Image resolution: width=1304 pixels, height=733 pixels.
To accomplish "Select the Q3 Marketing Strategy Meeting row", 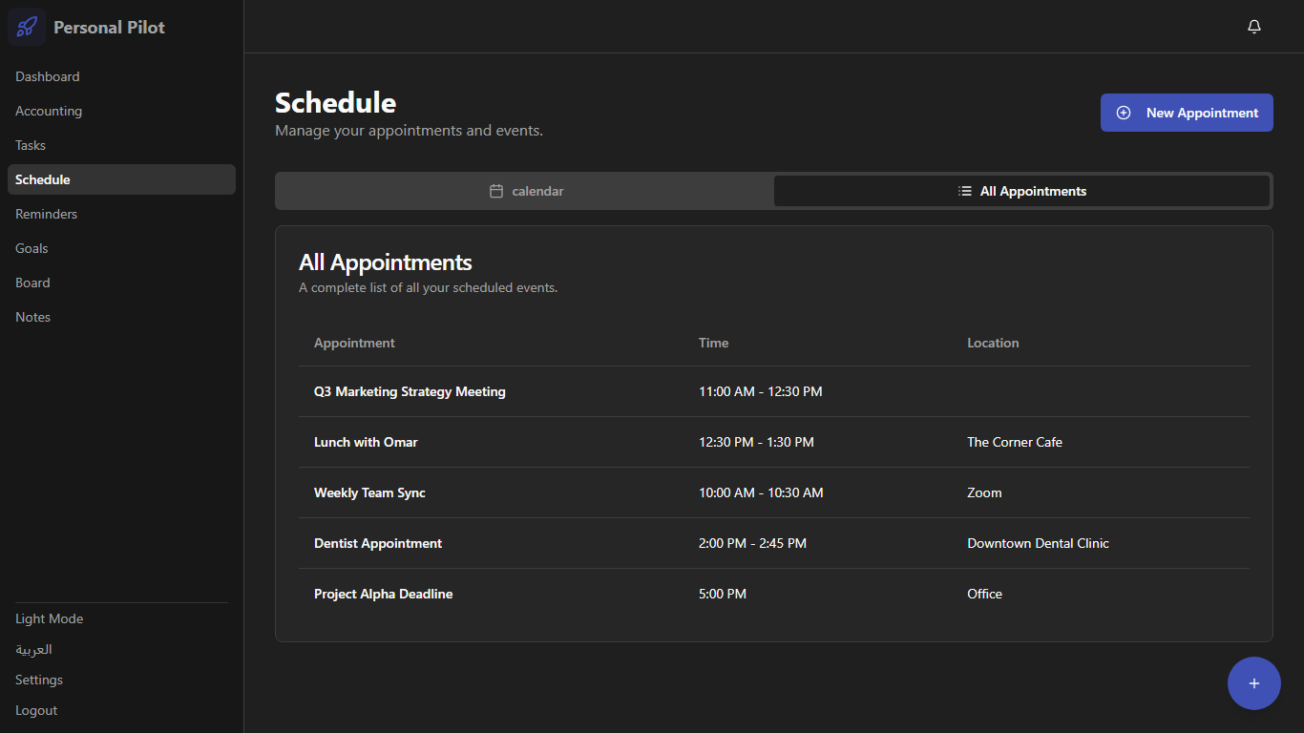I will click(410, 391).
